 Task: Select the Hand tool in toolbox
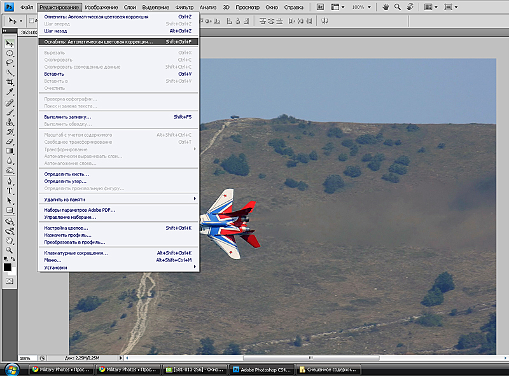click(10, 241)
